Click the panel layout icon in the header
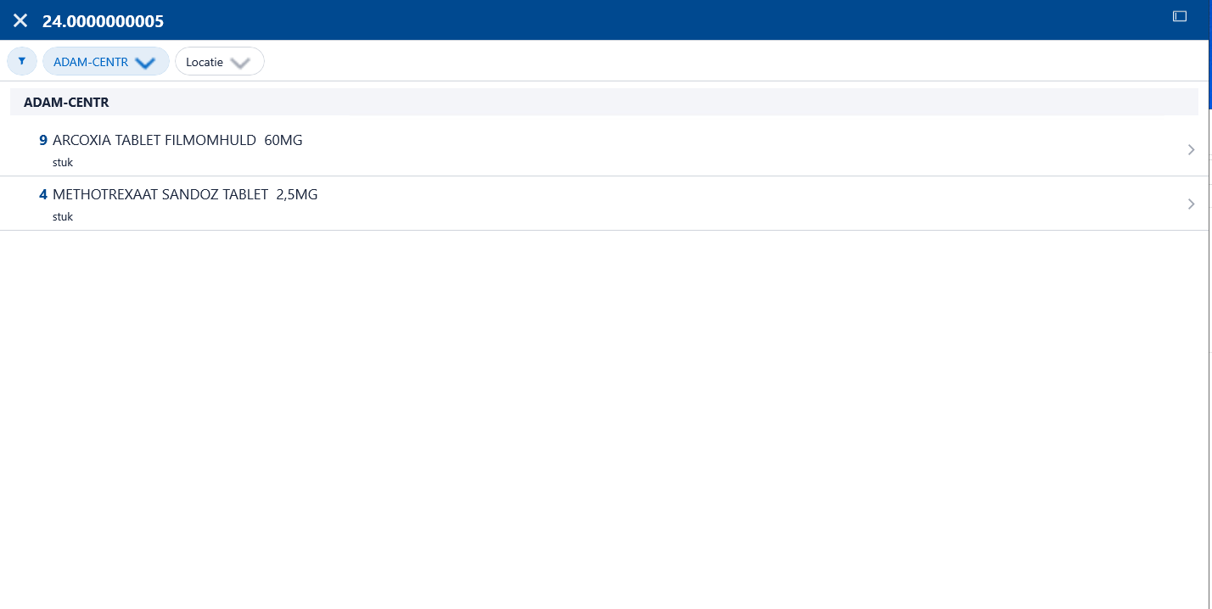 pyautogui.click(x=1179, y=16)
